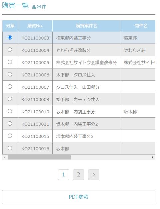Screen dimensions: 160x209
Task: Go to next page with chevron arrow
Action: [94, 175]
